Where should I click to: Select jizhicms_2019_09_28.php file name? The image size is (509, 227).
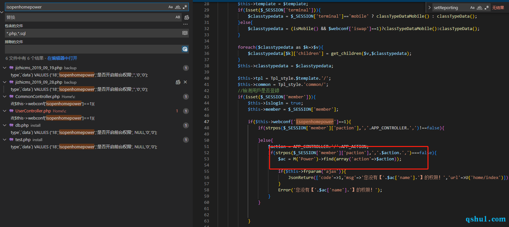point(39,82)
